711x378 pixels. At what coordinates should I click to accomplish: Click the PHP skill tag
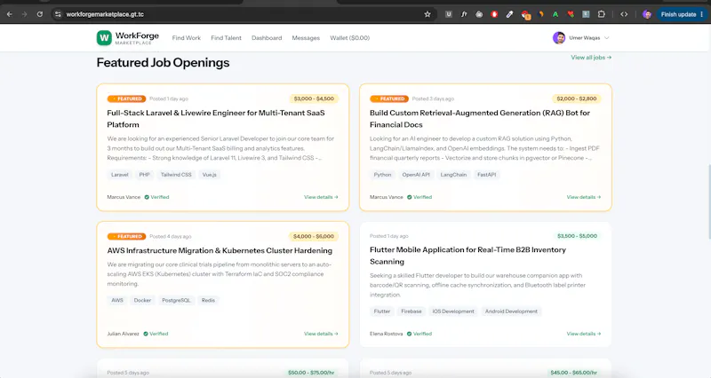(144, 175)
